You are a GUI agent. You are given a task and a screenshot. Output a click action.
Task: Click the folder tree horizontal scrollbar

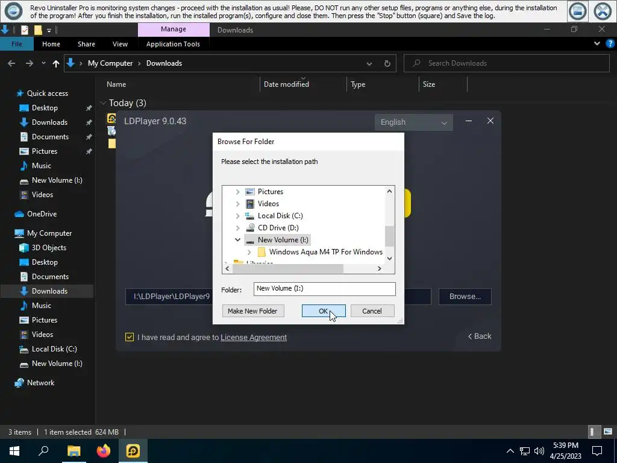click(287, 268)
